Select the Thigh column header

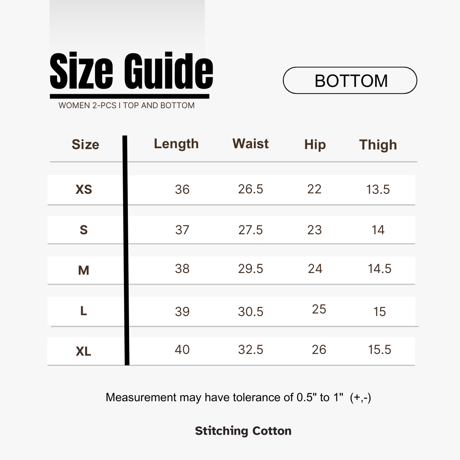pyautogui.click(x=378, y=145)
